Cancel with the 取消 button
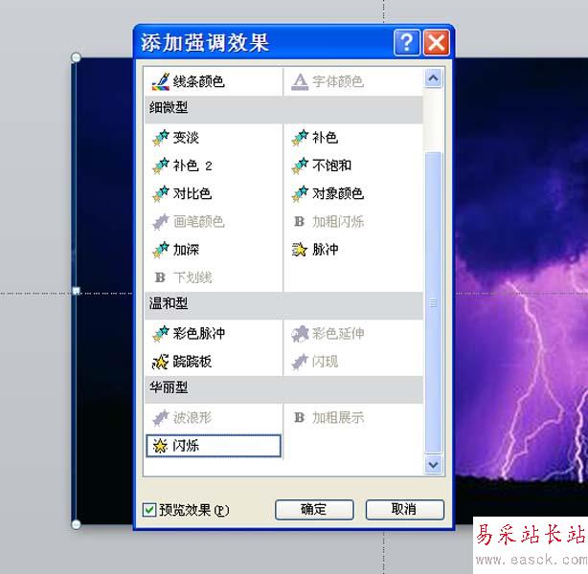588x574 pixels. [x=405, y=510]
